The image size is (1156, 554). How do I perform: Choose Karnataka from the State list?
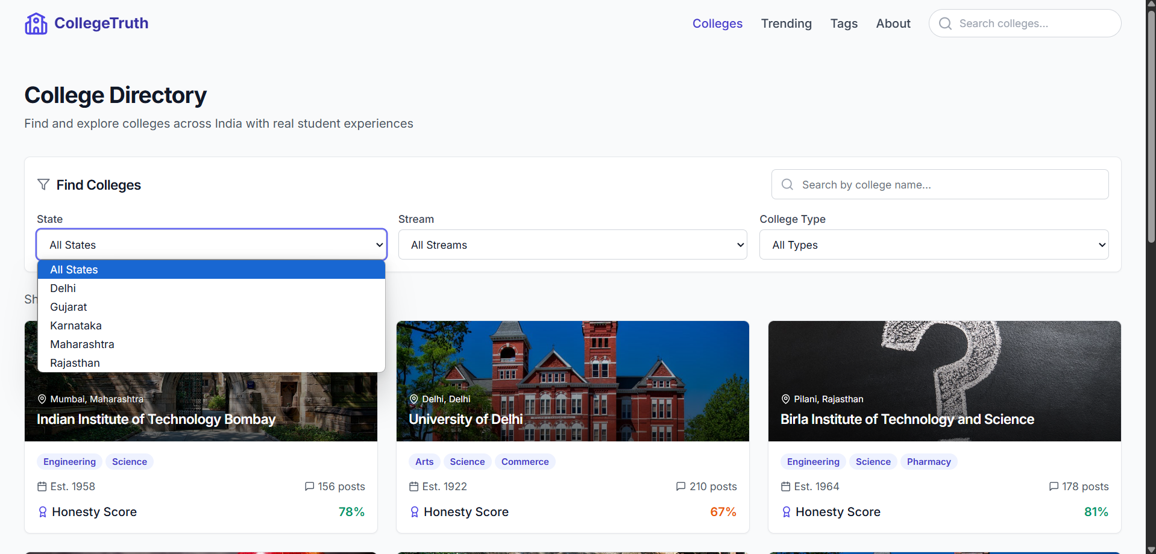pyautogui.click(x=212, y=326)
